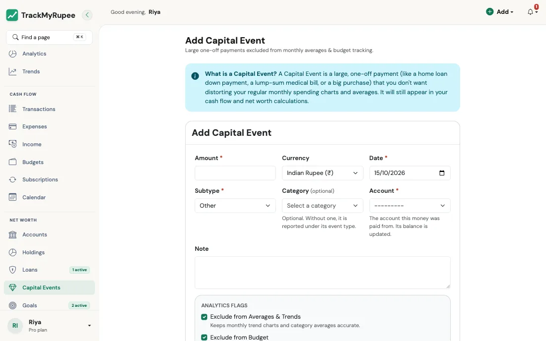Click into the Note text area
This screenshot has height=341, width=546.
tap(323, 273)
